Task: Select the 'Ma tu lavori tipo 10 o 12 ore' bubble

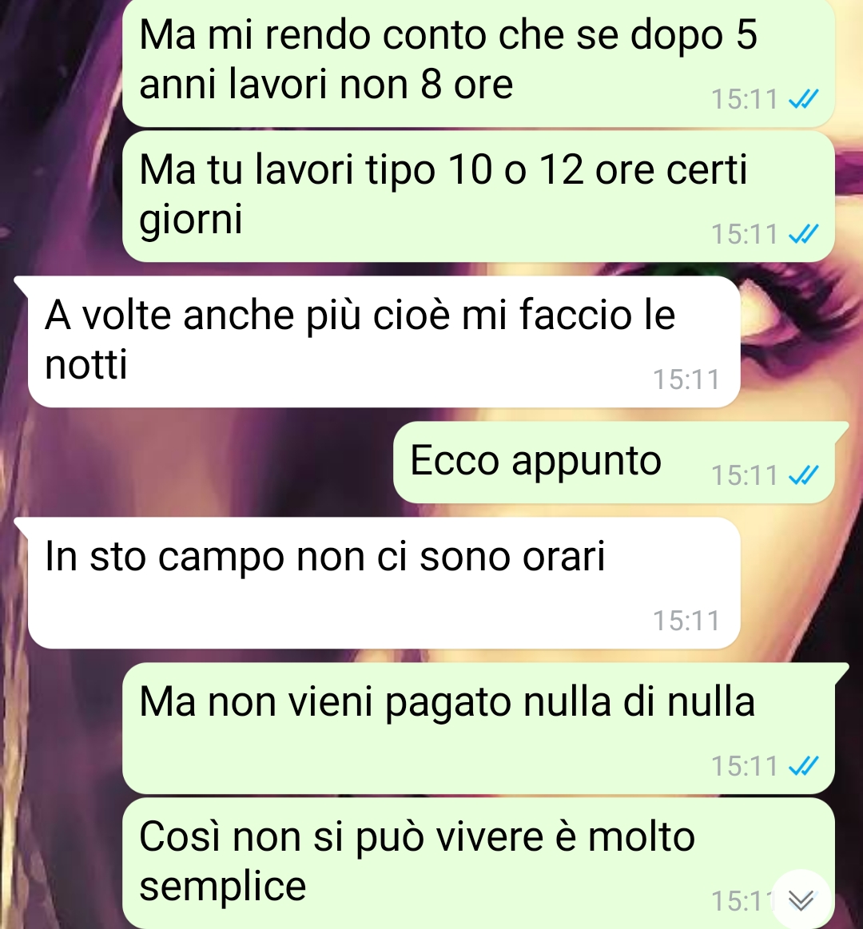Action: point(479,197)
